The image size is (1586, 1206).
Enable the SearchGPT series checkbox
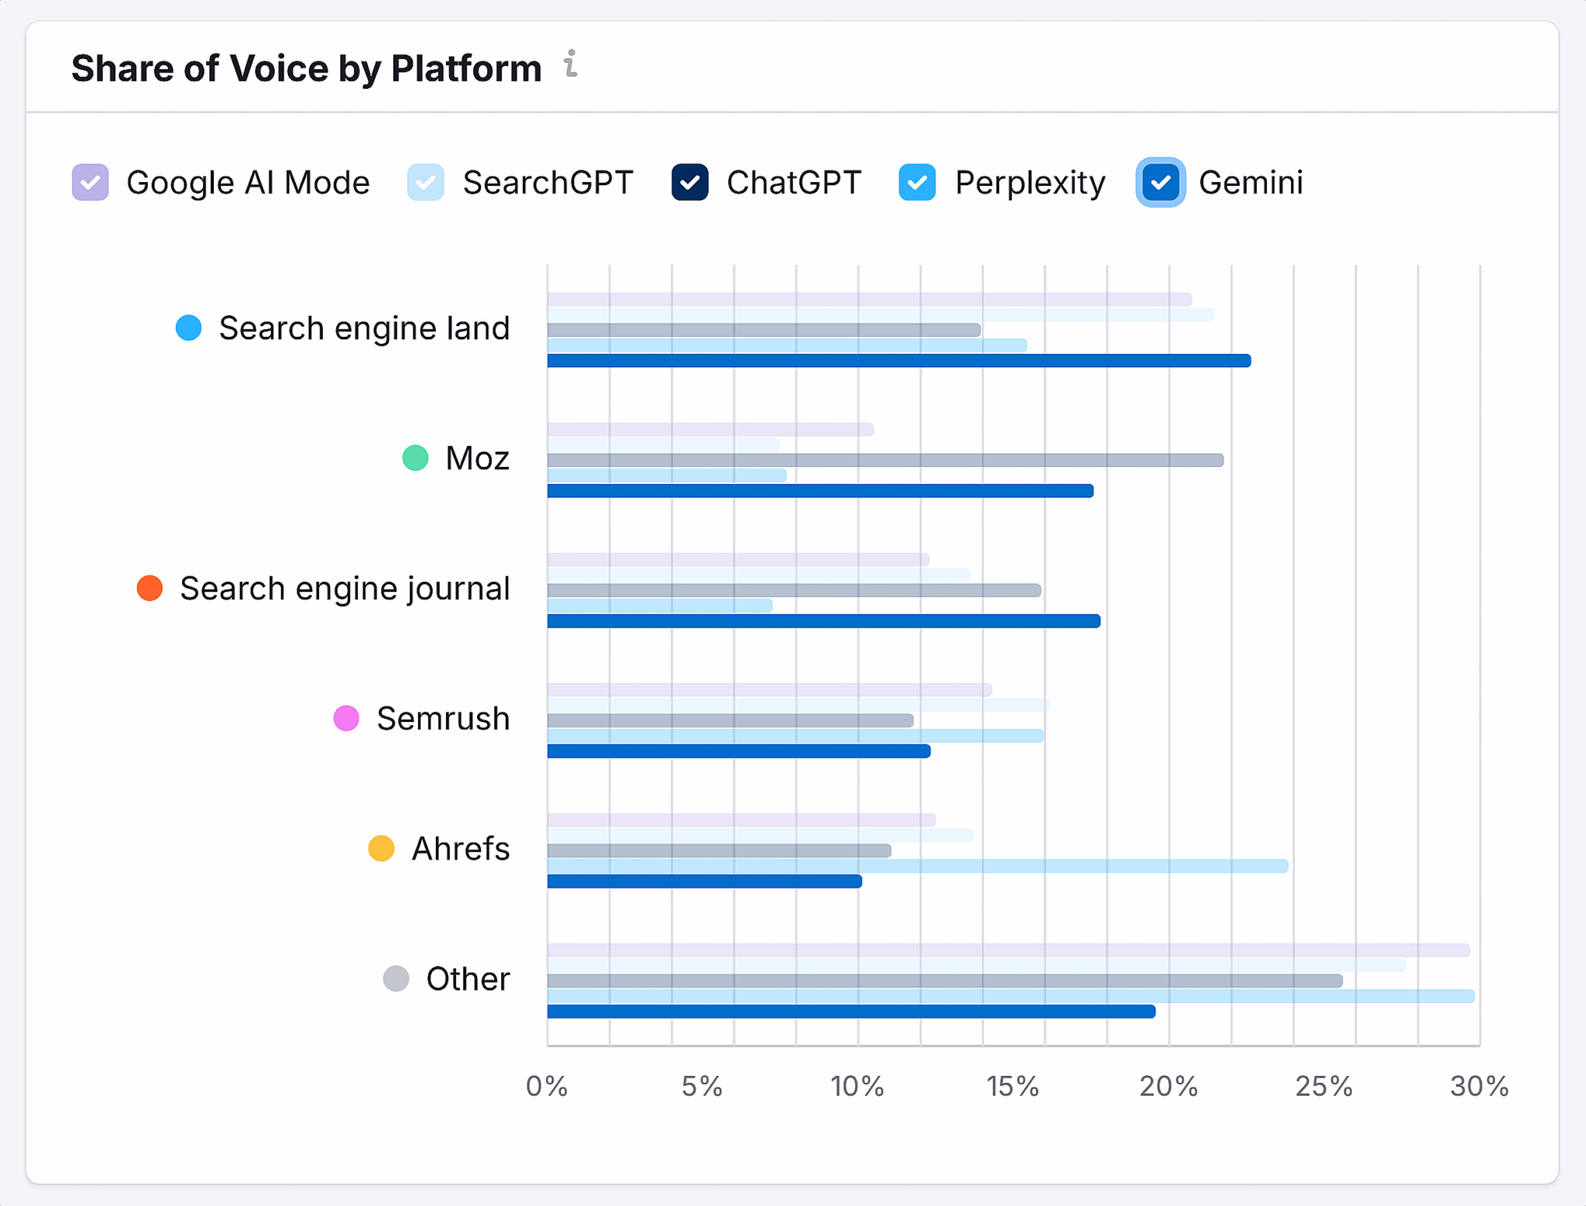(426, 183)
